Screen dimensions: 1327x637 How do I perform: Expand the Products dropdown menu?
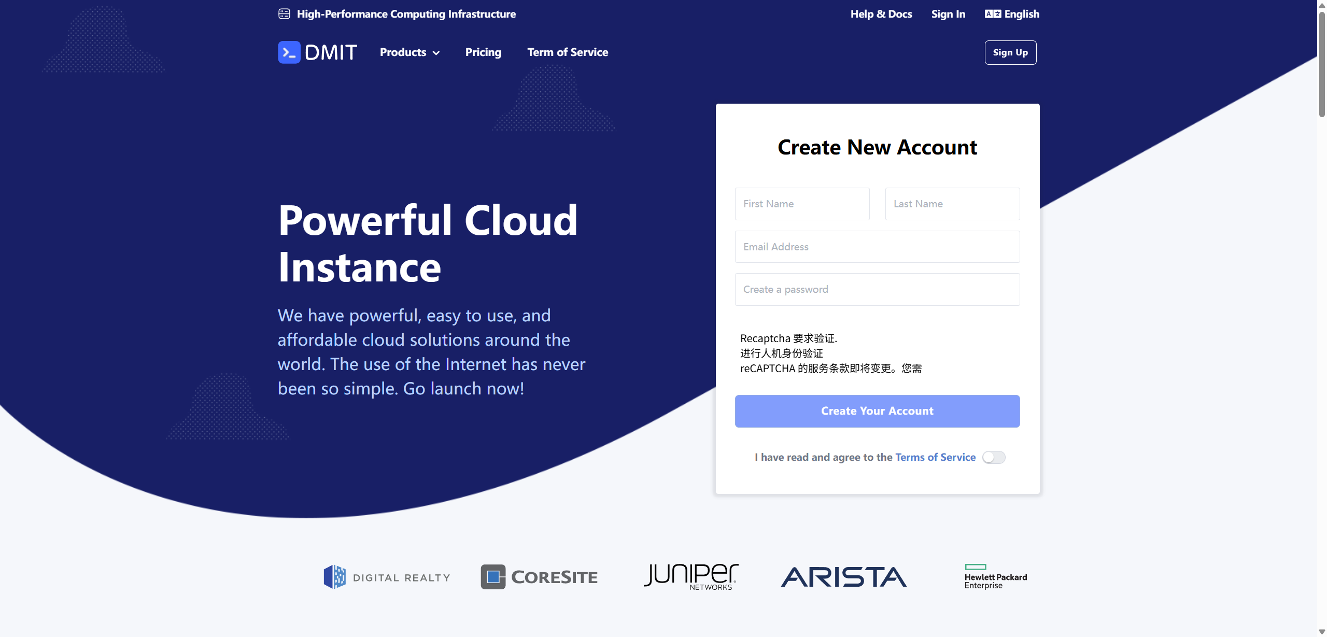(x=410, y=52)
